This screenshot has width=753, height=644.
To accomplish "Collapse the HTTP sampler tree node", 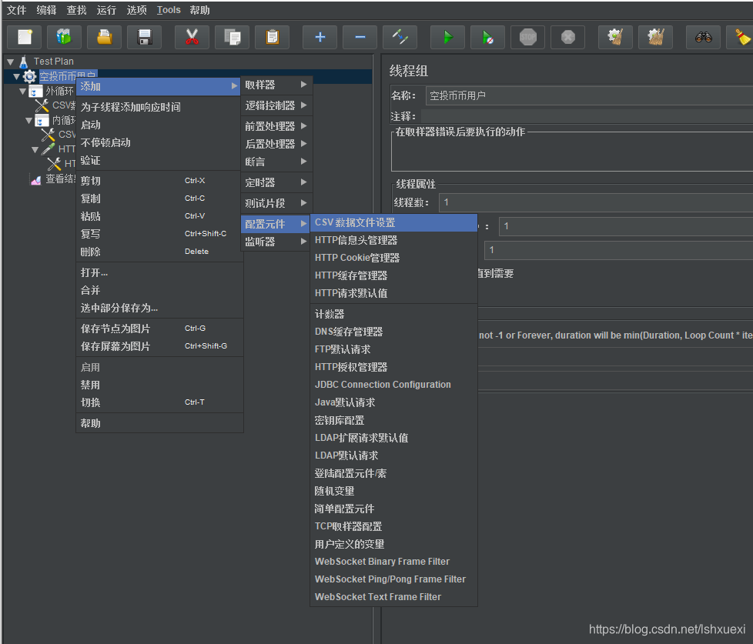I will point(35,150).
